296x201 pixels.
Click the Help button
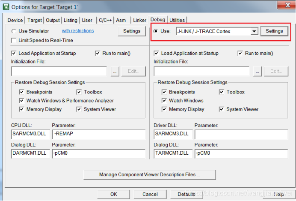click(x=278, y=194)
